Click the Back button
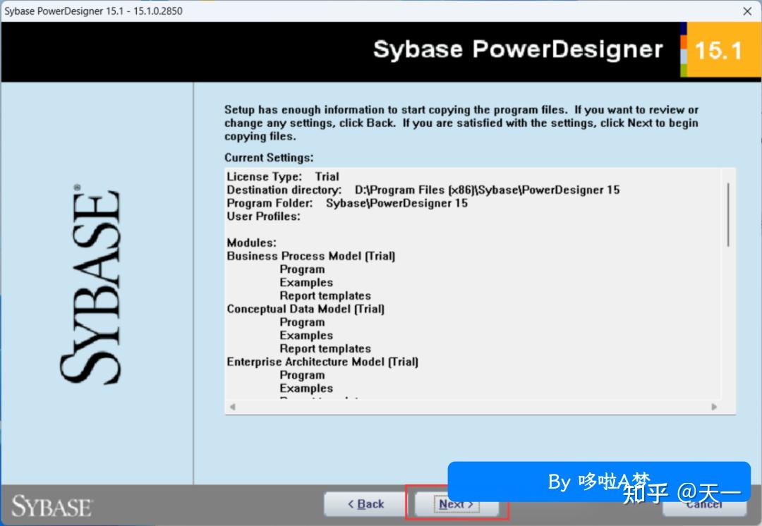Screen dimensions: 762x526 point(363,504)
